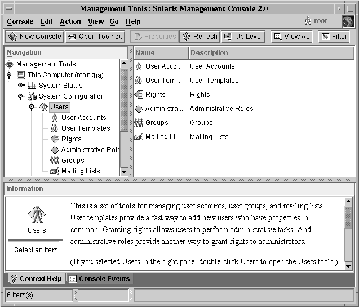359x307 pixels.
Task: Click the Refresh toolbar button
Action: pyautogui.click(x=200, y=37)
